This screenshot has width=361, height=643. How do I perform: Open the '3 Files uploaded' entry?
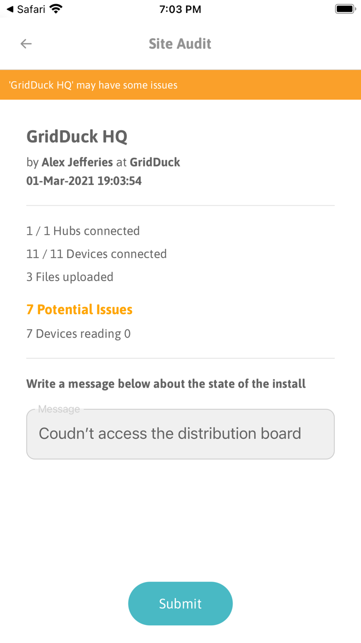[70, 277]
